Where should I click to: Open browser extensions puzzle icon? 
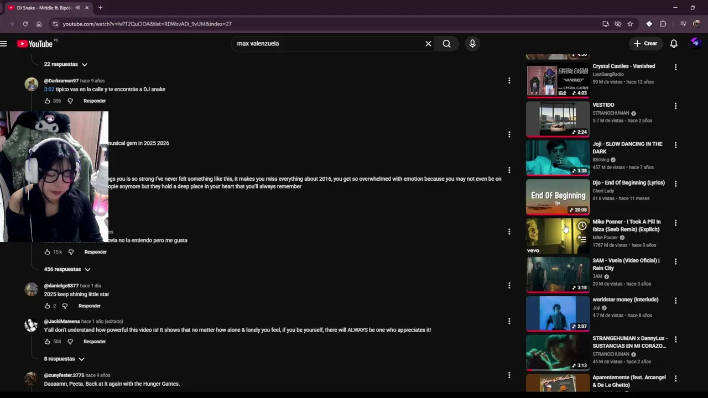point(663,24)
